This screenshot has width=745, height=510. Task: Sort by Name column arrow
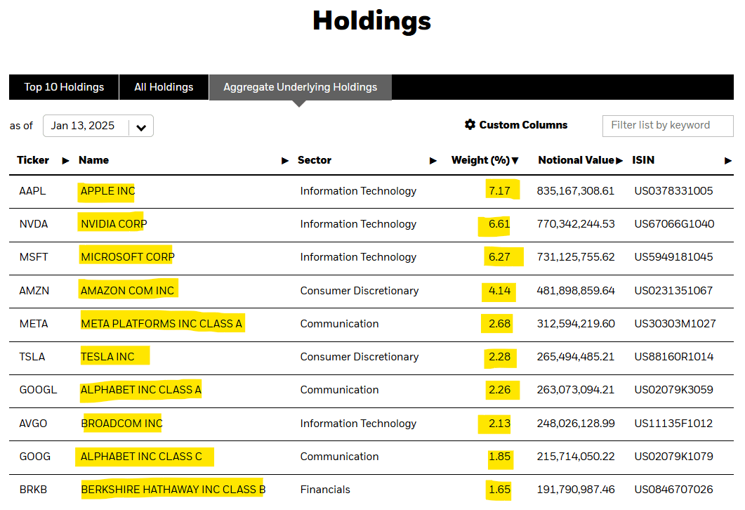click(285, 161)
